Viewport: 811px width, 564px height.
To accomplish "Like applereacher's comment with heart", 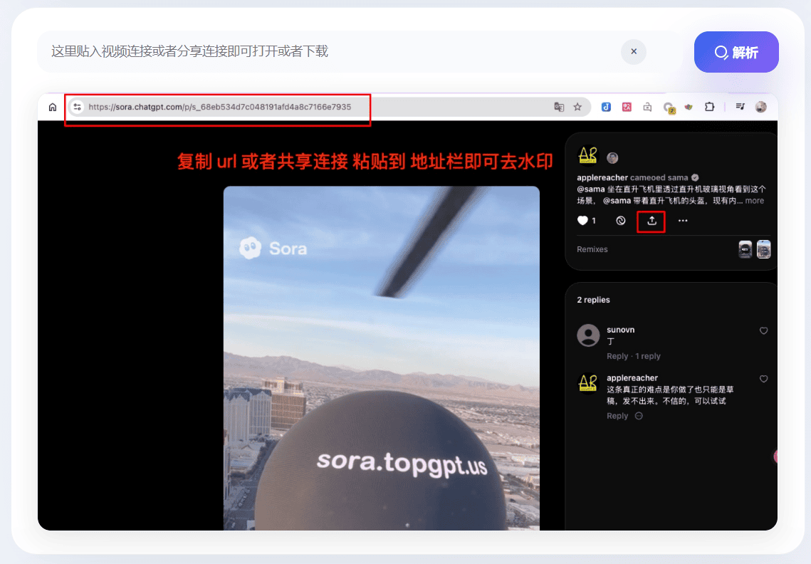I will click(x=763, y=380).
